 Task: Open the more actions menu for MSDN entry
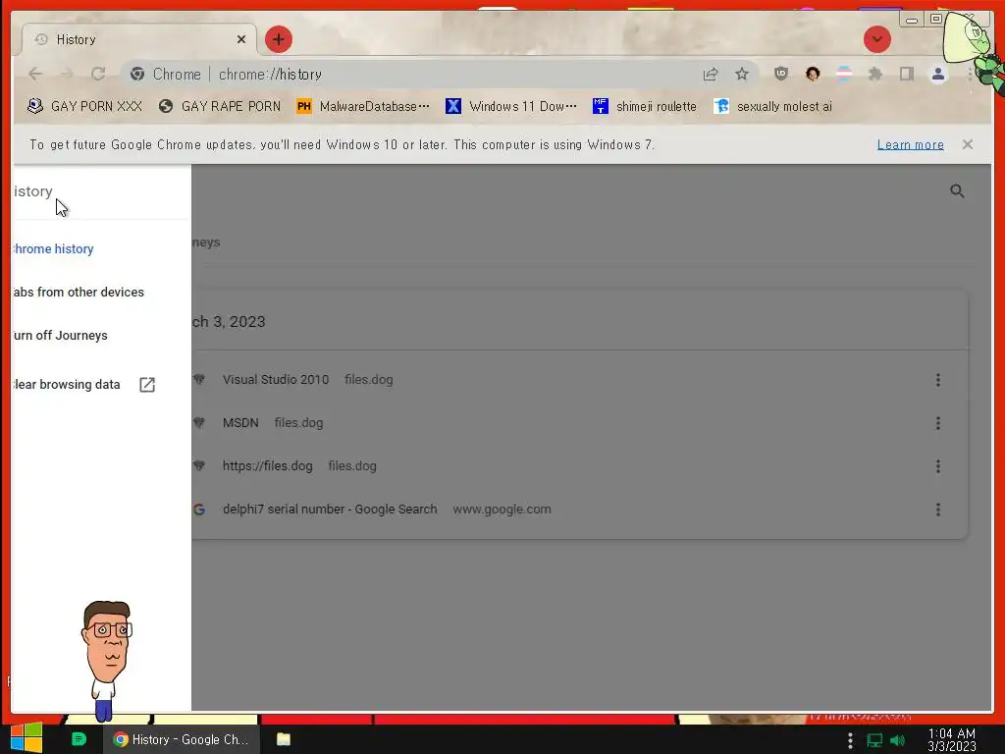[937, 423]
